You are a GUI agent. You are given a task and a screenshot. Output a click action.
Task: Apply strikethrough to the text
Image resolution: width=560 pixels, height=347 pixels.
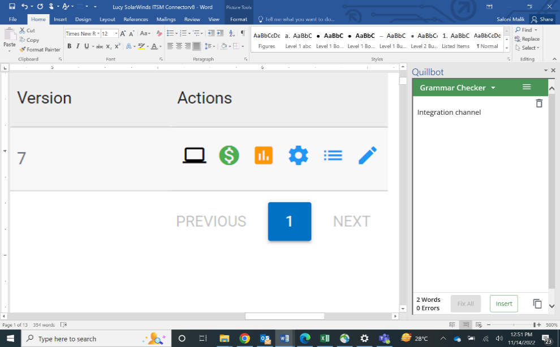pos(100,46)
